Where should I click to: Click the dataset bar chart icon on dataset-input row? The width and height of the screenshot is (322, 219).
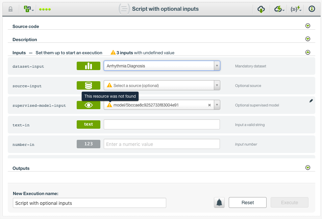[x=88, y=66]
